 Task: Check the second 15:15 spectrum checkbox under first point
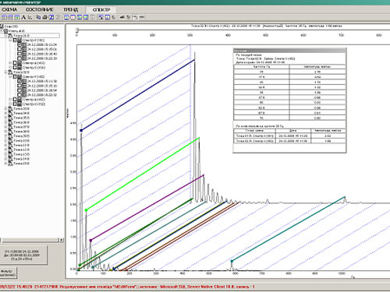19,49
